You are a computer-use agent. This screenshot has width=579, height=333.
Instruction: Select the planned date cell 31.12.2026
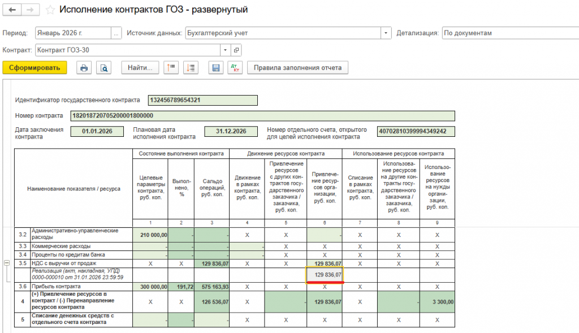click(231, 131)
